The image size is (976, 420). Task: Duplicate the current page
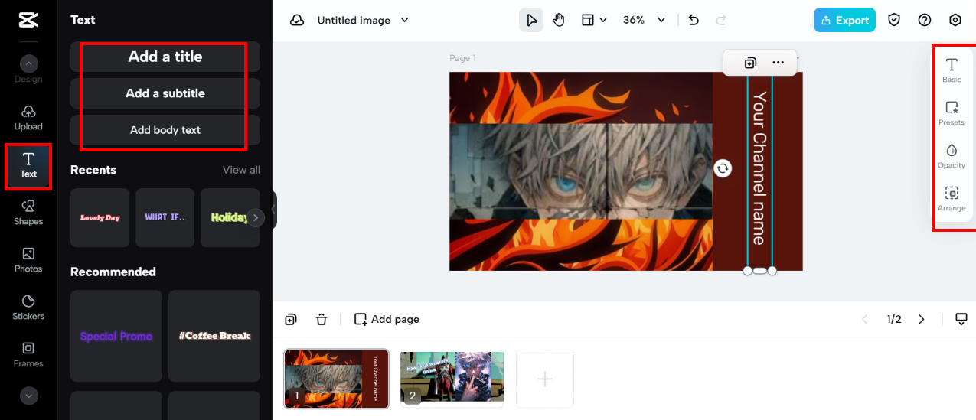(291, 319)
